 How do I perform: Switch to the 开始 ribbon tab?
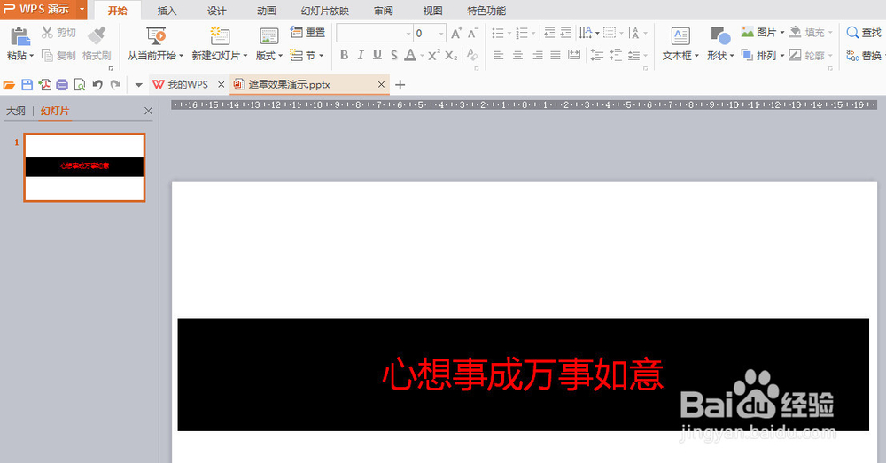pyautogui.click(x=117, y=11)
